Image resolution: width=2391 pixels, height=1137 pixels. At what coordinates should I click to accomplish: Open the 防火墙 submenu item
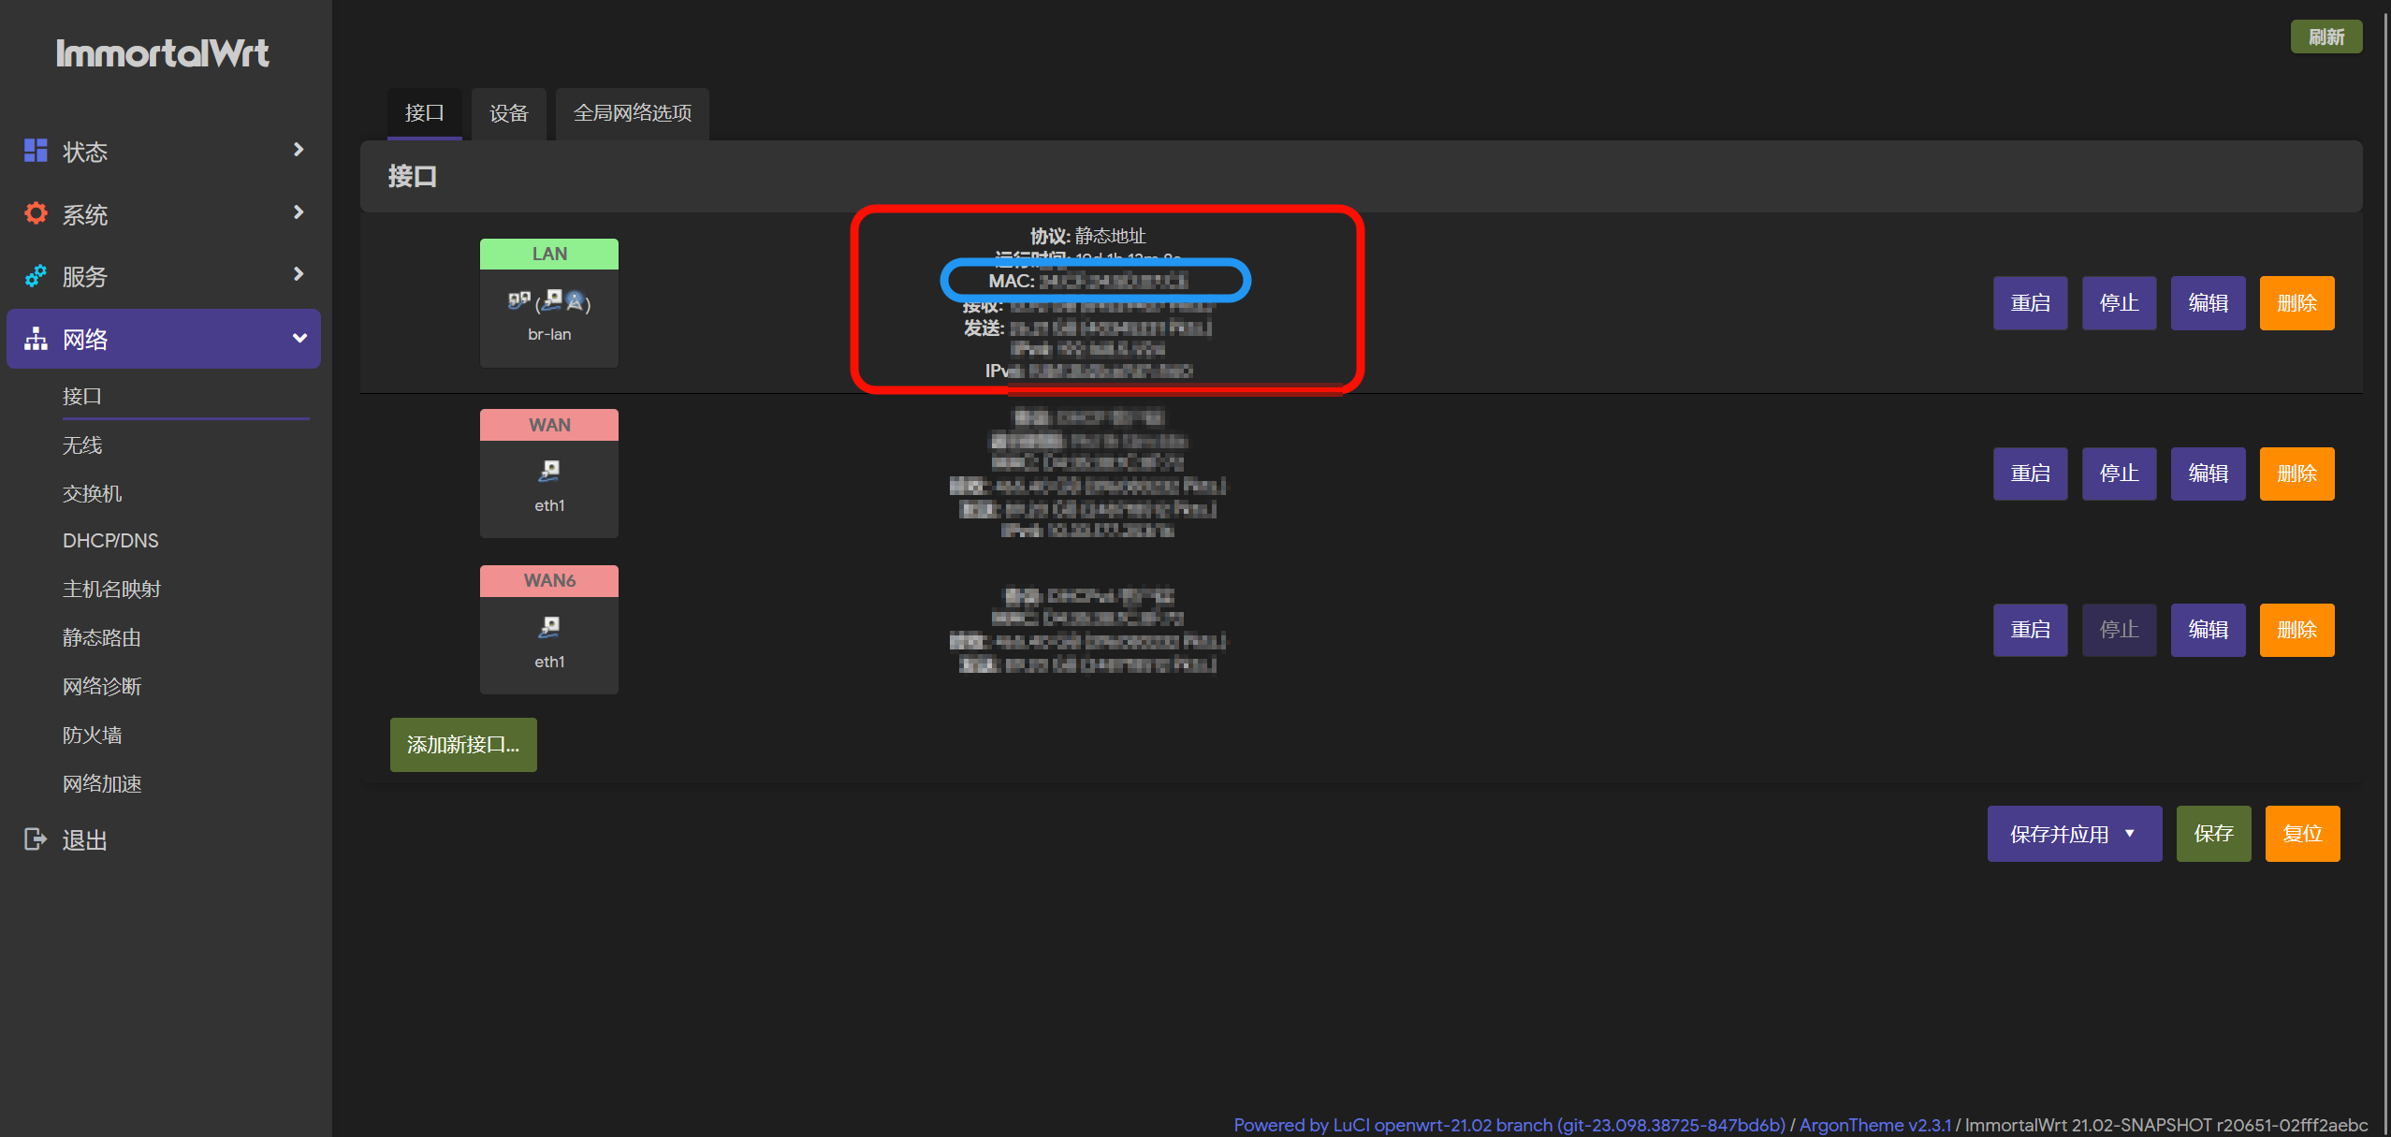coord(92,736)
